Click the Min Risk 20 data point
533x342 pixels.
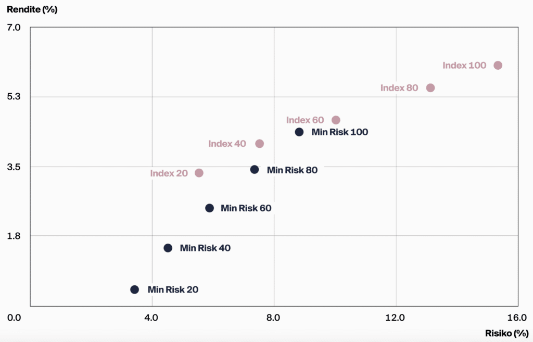tap(134, 289)
